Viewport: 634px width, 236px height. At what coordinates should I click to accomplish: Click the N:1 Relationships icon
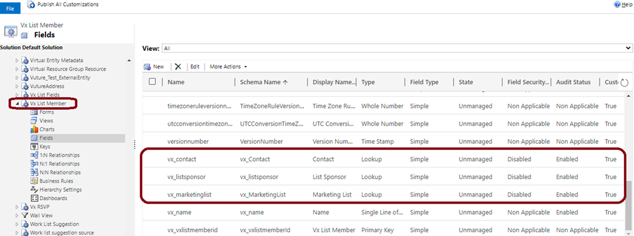click(34, 164)
